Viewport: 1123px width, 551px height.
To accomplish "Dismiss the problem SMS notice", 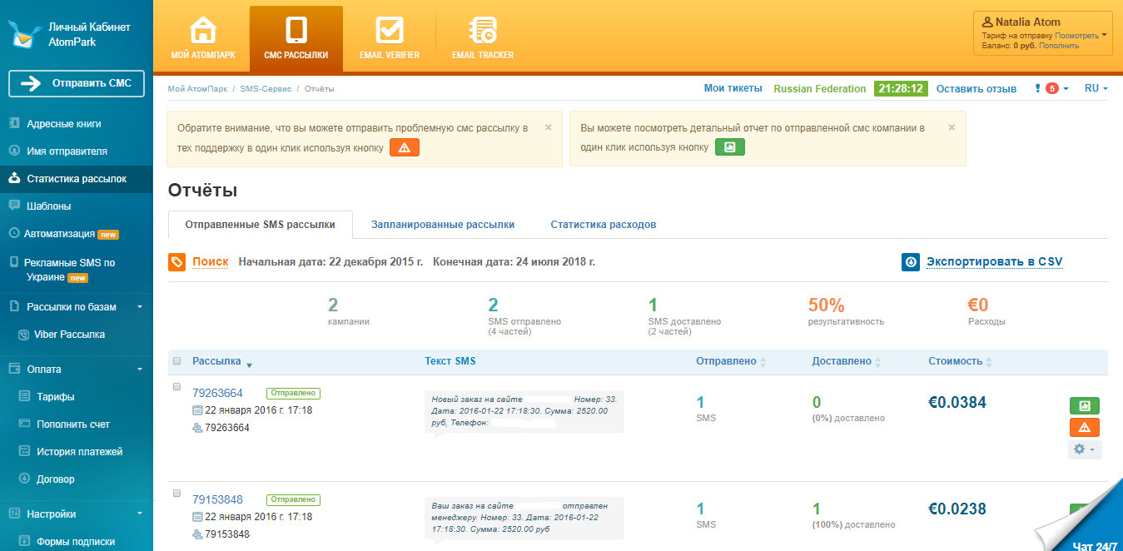I will [549, 127].
